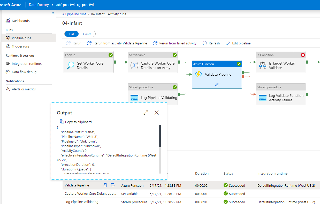Click red failure output port of Validate Pipeline

point(243,76)
